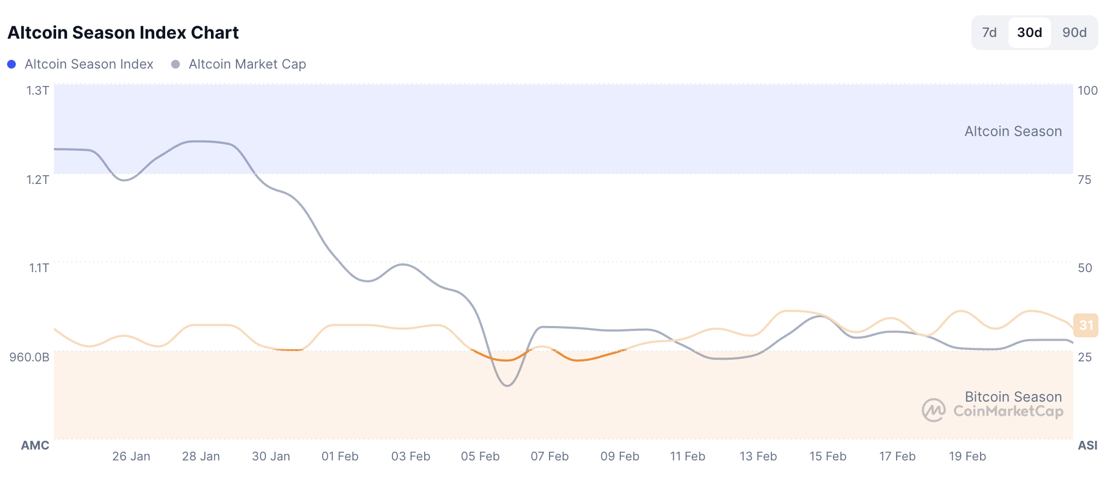Switch chart range to 90d
Viewport: 1112px width, 486px height.
point(1074,33)
